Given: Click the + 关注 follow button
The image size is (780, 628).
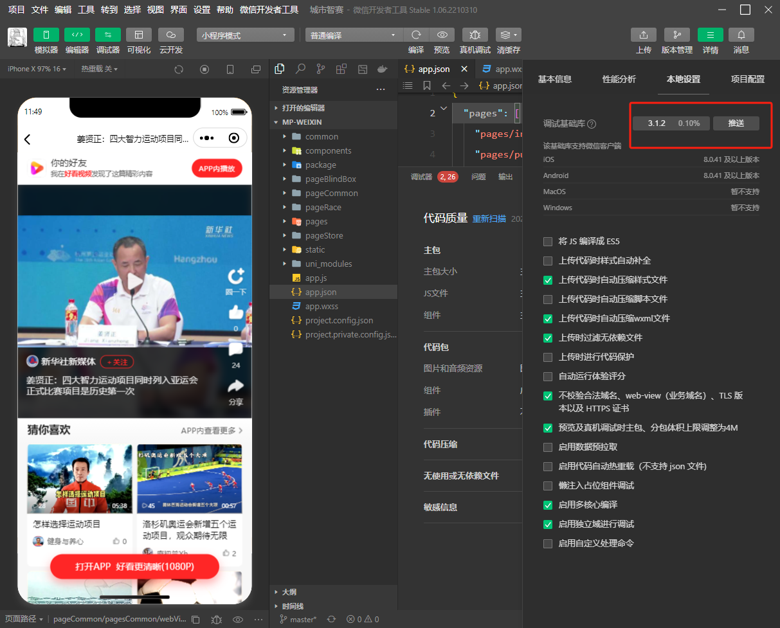Looking at the screenshot, I should [x=116, y=362].
